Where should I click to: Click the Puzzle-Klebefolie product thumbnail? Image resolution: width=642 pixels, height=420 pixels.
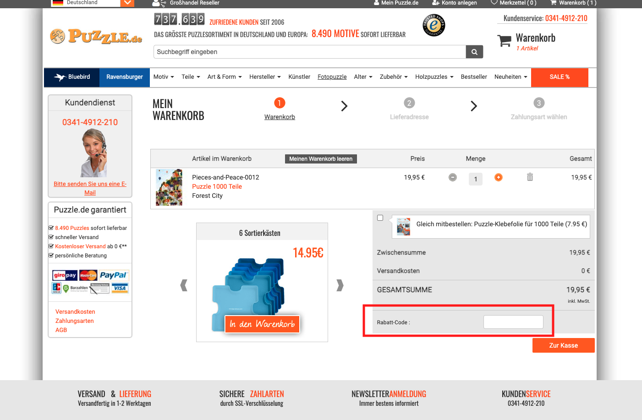(404, 227)
